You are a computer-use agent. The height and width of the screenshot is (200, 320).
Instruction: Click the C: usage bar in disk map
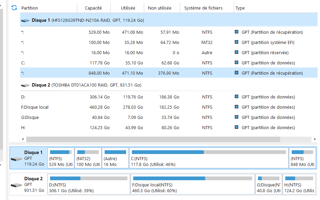click(209, 152)
